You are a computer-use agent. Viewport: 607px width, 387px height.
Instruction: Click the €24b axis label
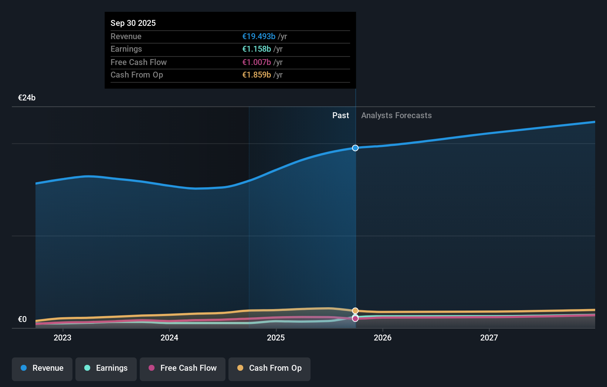pos(26,98)
